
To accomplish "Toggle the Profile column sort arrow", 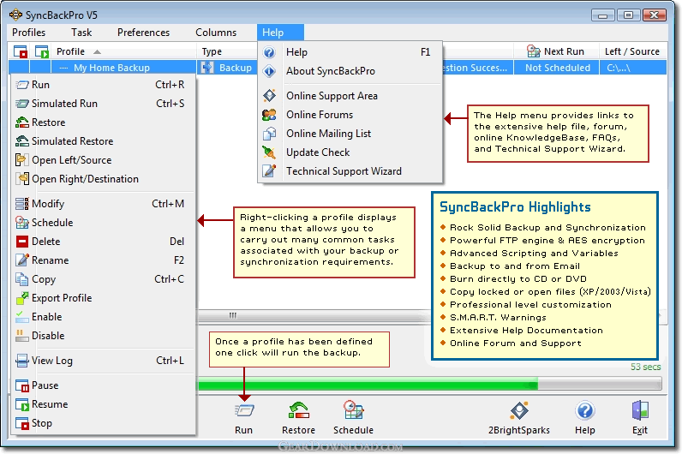I will coord(98,51).
